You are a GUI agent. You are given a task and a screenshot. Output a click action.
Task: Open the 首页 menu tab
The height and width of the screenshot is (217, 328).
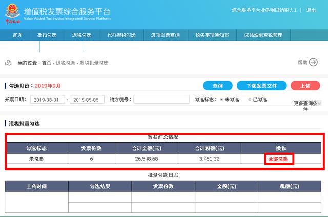click(x=17, y=35)
